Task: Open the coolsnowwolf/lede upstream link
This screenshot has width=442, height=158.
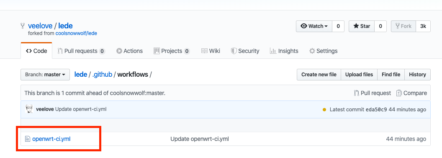Action: [x=76, y=33]
